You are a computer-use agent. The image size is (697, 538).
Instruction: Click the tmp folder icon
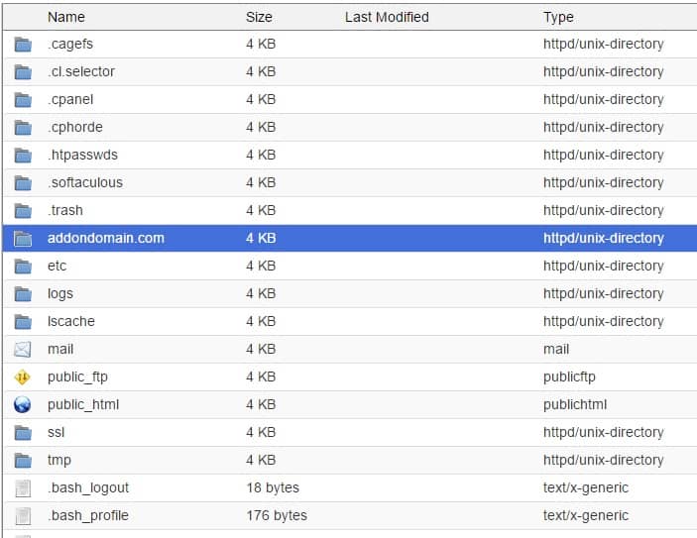click(x=23, y=461)
